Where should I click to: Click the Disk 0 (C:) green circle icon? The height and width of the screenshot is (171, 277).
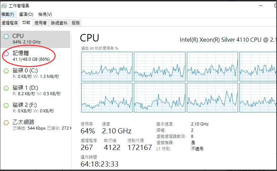pyautogui.click(x=6, y=71)
